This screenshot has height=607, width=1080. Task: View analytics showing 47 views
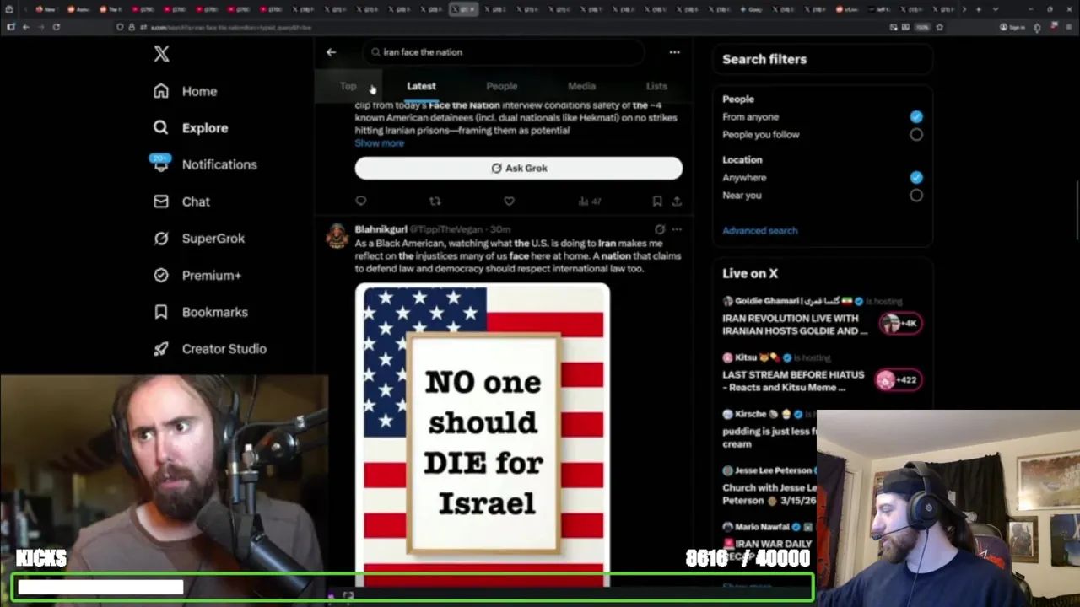click(x=589, y=201)
